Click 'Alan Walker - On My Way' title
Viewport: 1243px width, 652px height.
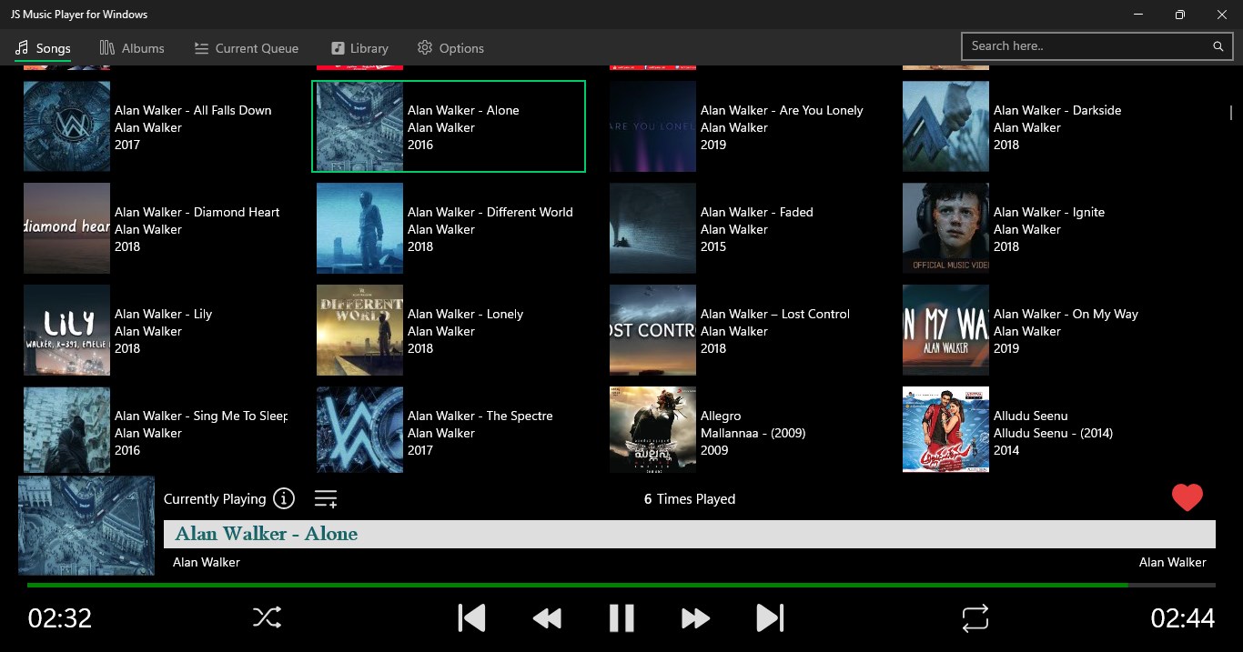(1066, 314)
